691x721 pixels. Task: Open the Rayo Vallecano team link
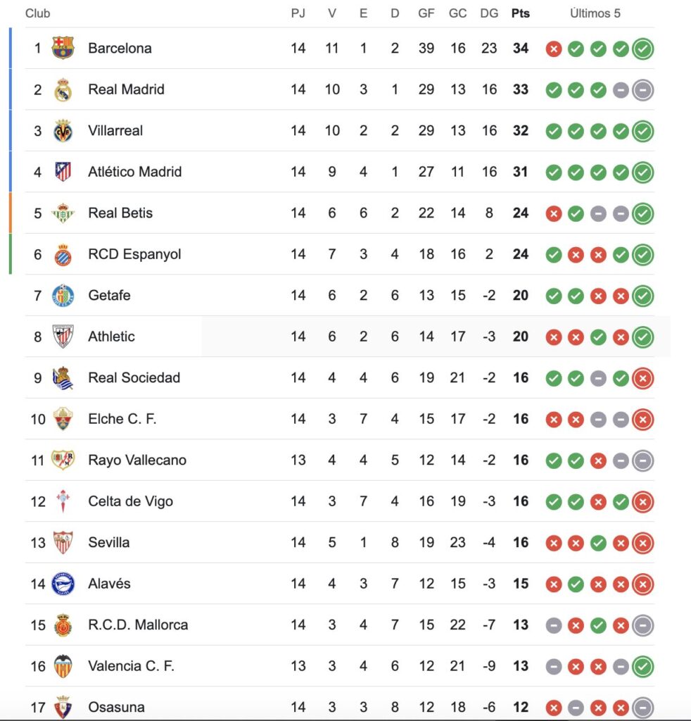click(137, 460)
